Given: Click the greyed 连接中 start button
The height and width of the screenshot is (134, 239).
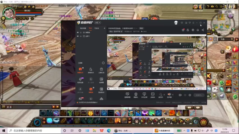Looking at the screenshot, I should [x=199, y=95].
